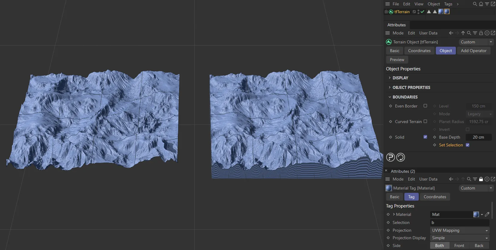Open the Object Manager View menu
Image resolution: width=496 pixels, height=250 pixels.
click(419, 4)
